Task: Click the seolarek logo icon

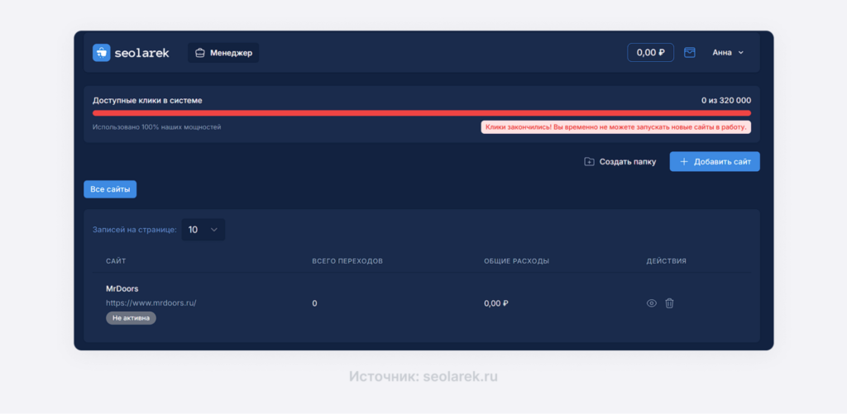Action: tap(102, 53)
